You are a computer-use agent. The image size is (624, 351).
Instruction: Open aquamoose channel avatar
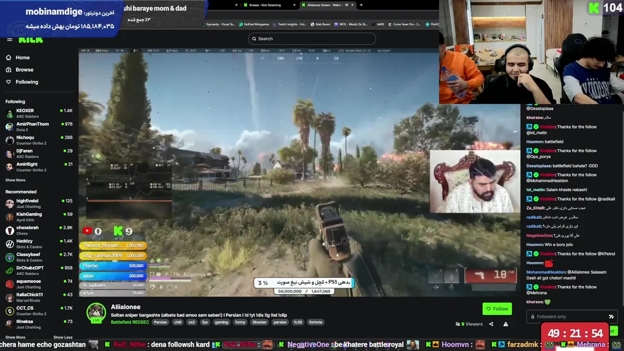click(10, 284)
